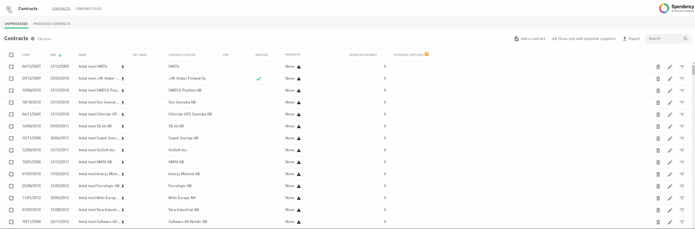Edit the Avtal med SWECO Position contract
Image resolution: width=695 pixels, height=229 pixels.
point(670,91)
